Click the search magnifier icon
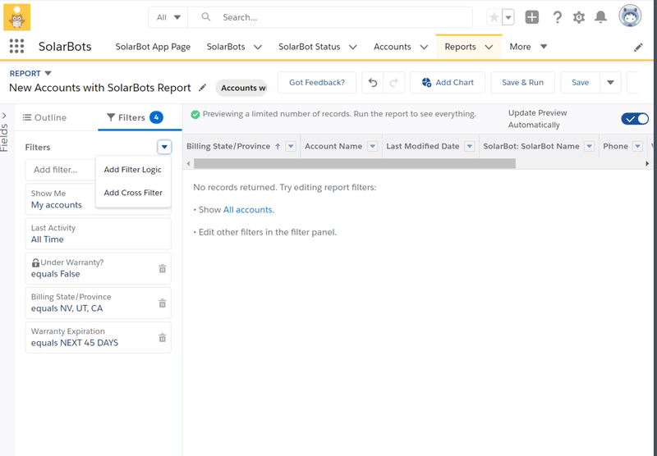 tap(206, 16)
